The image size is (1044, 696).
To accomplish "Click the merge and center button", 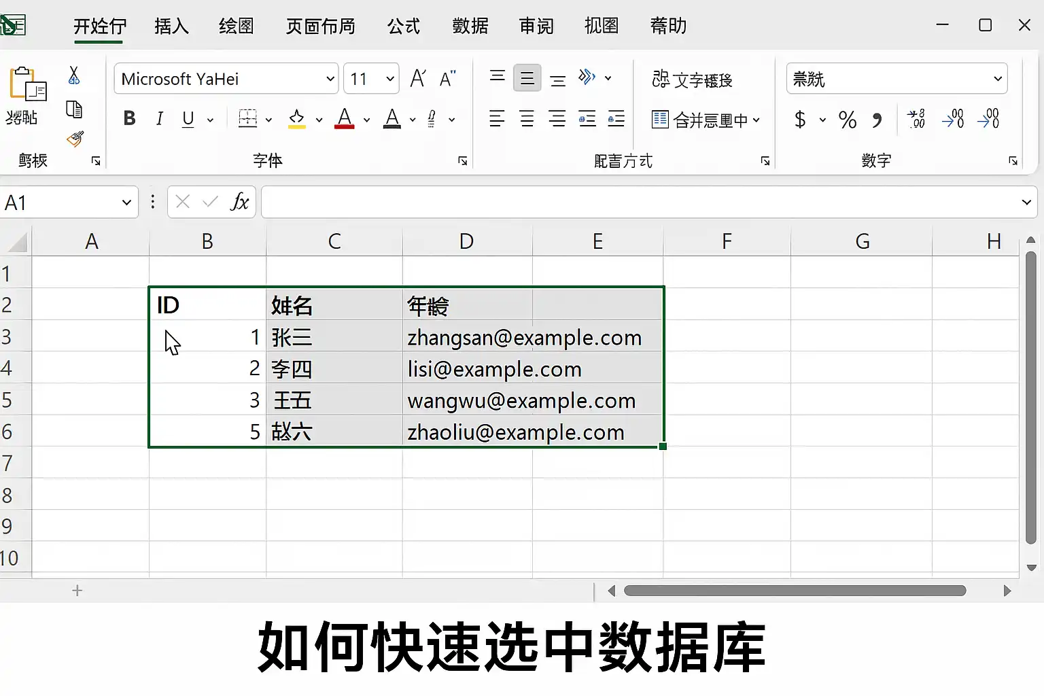I will click(706, 120).
